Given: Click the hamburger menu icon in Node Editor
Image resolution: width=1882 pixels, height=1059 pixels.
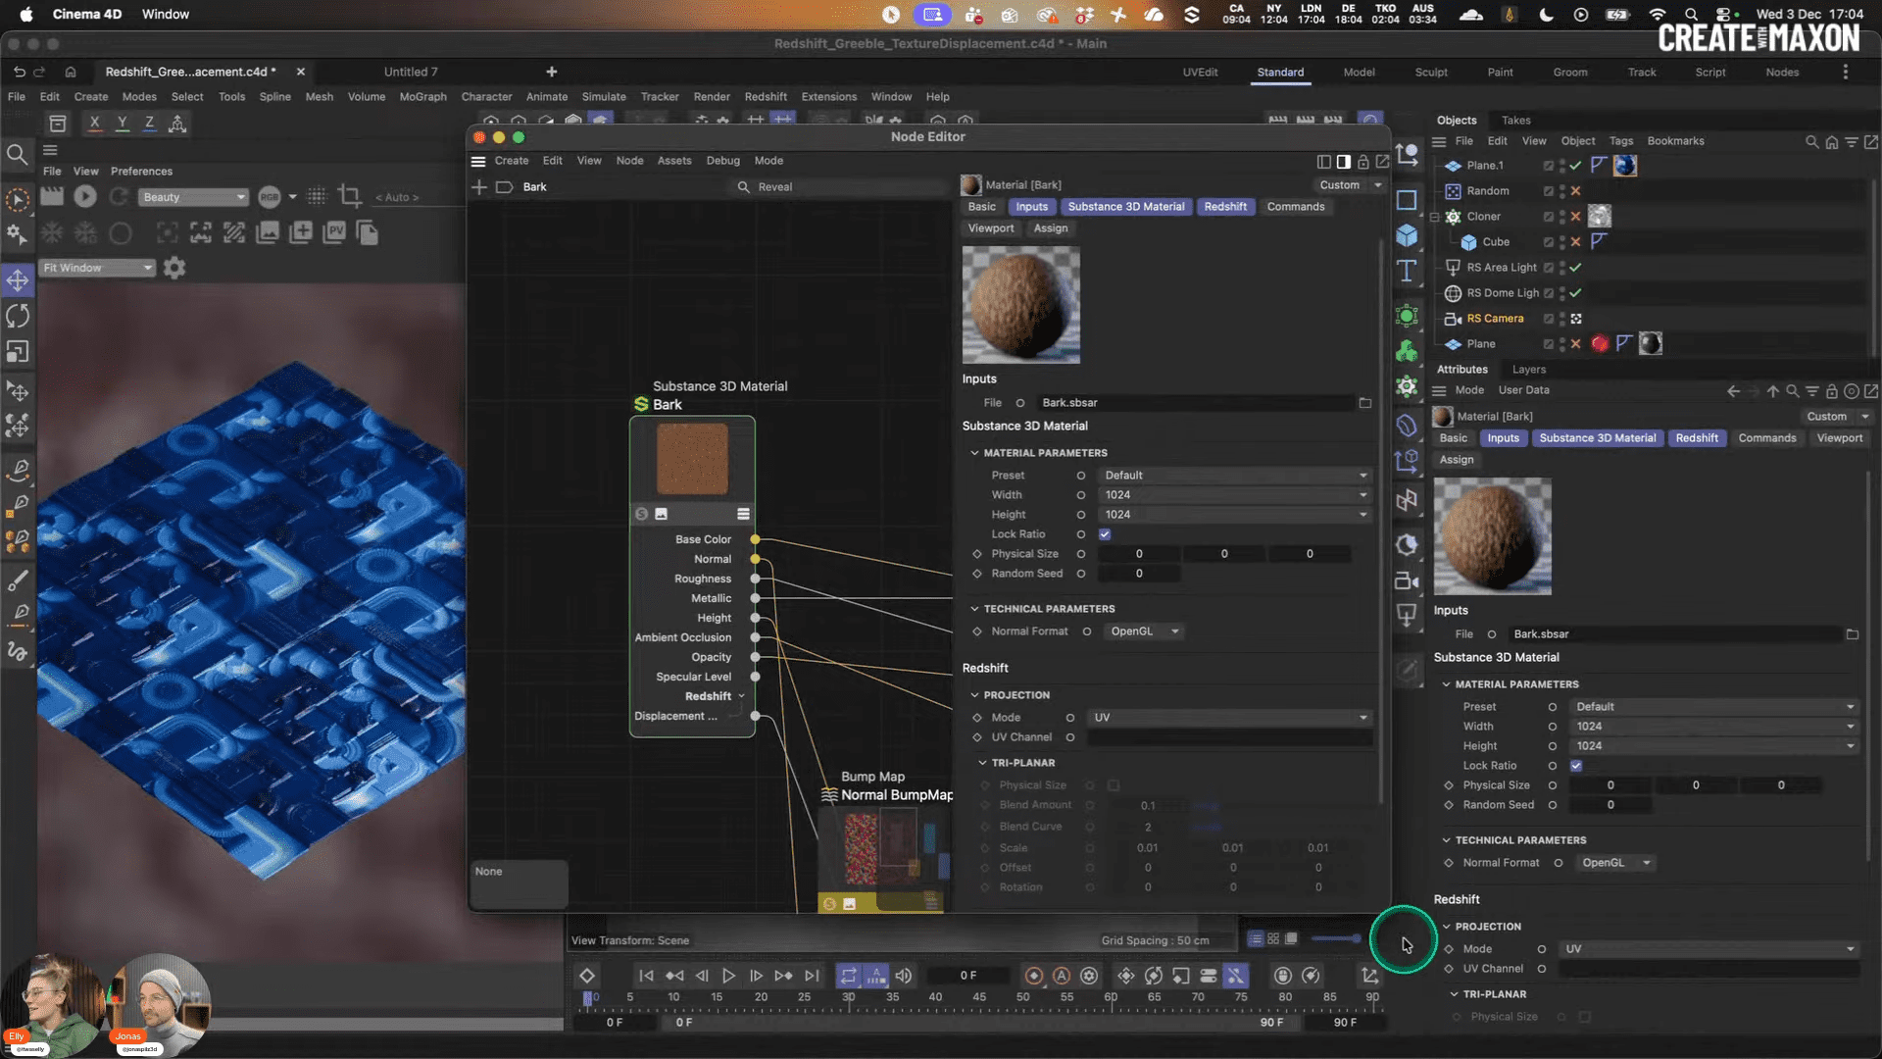Looking at the screenshot, I should pos(479,160).
